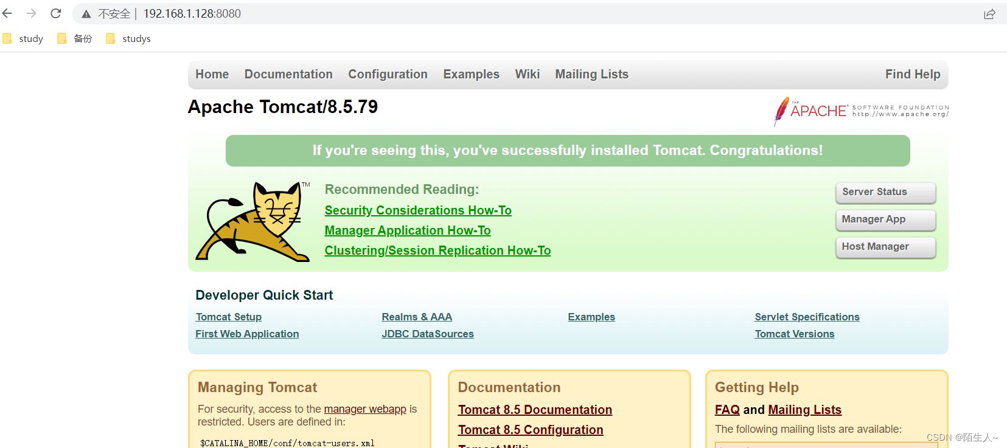Open the First Web Application link

tap(247, 334)
